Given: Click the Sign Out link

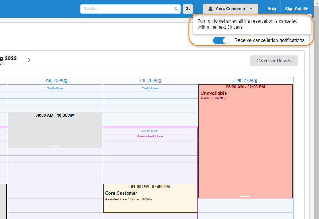Looking at the screenshot, I should [293, 9].
